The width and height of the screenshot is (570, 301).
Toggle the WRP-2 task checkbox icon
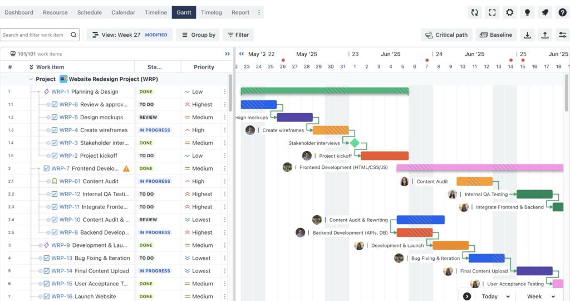55,156
